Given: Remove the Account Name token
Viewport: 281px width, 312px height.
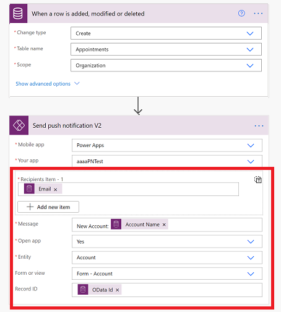Looking at the screenshot, I should [x=164, y=225].
